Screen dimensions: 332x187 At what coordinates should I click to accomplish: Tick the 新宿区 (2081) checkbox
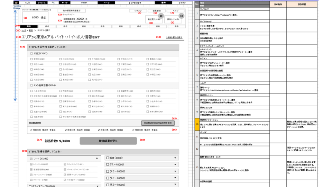pyautogui.click(x=32, y=59)
